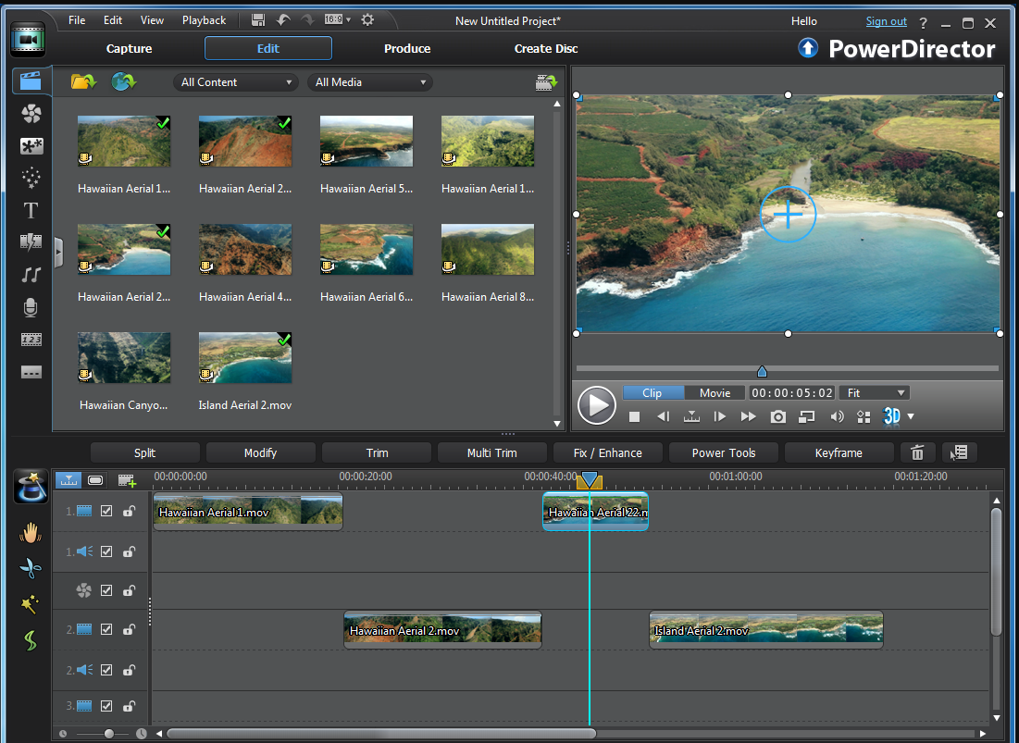Screen dimensions: 1019x743
Task: Launch the Magic Movie Wizard hat icon
Action: pos(31,486)
